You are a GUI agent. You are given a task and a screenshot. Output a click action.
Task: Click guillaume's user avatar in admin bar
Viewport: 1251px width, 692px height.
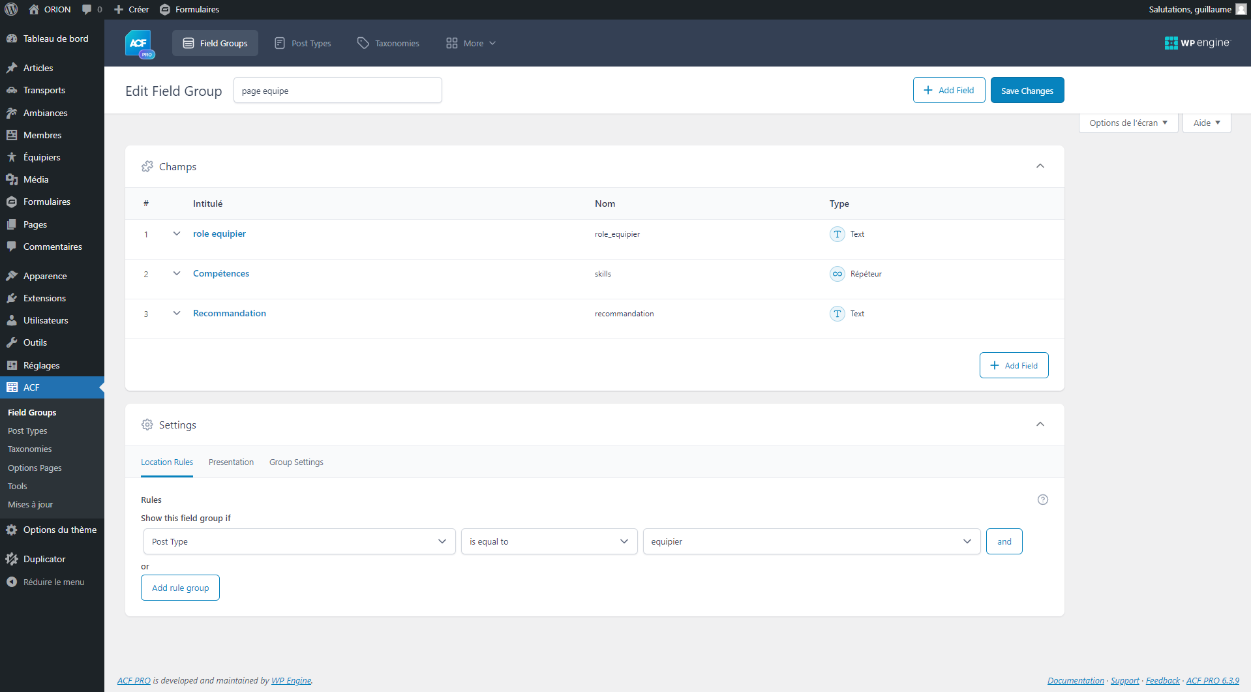click(x=1241, y=9)
